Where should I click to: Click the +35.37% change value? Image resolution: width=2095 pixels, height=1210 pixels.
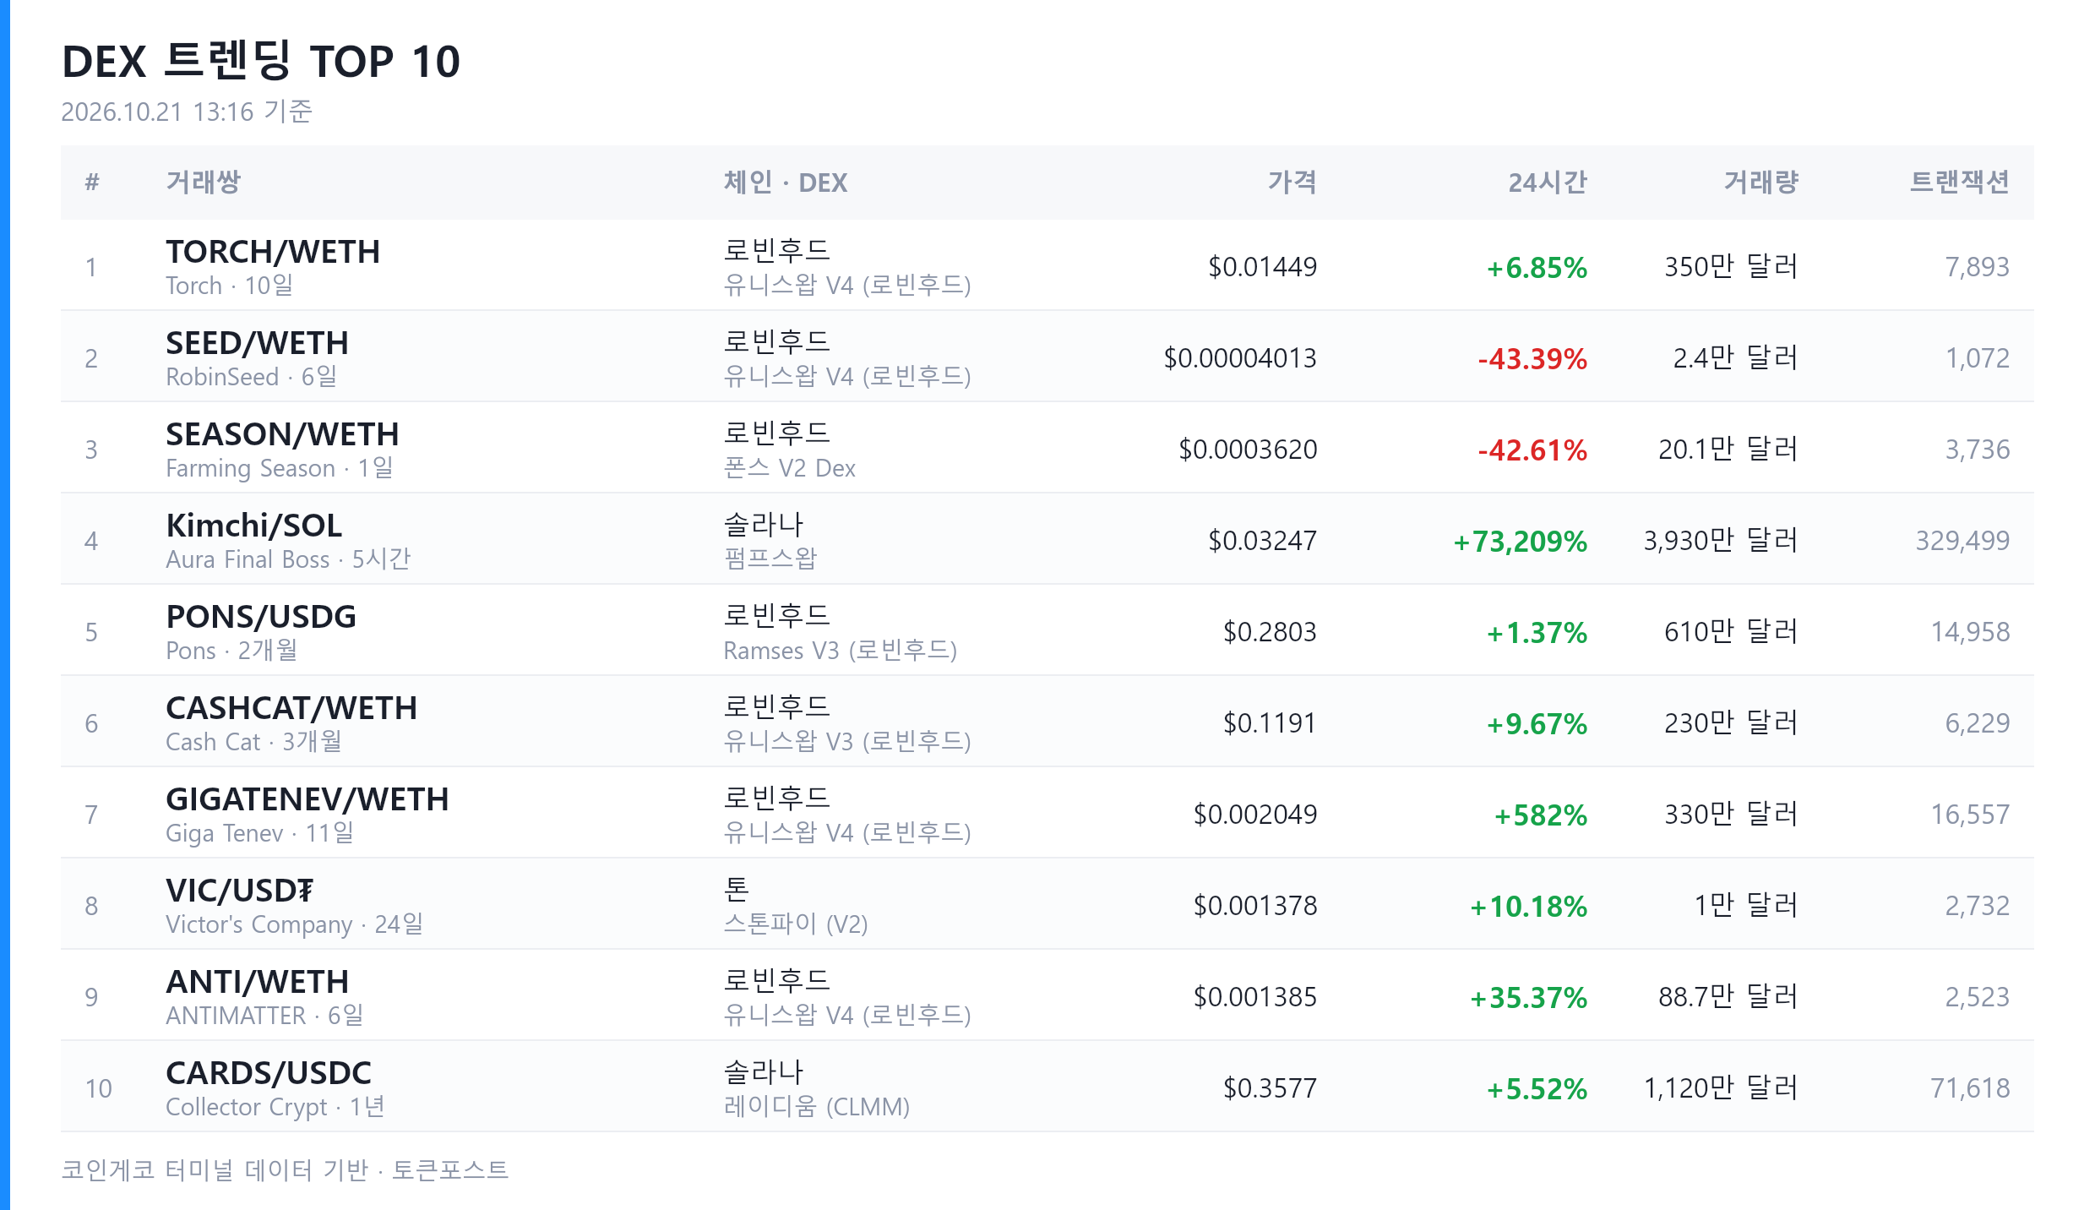click(1528, 998)
